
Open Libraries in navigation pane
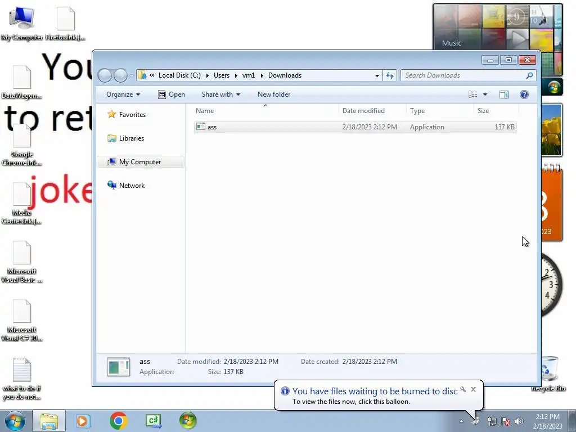tap(125, 138)
